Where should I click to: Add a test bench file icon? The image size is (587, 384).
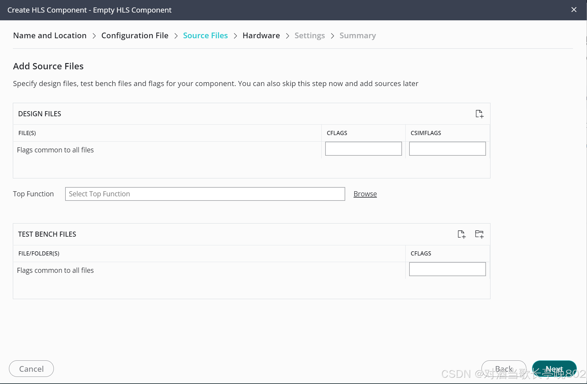tap(461, 234)
